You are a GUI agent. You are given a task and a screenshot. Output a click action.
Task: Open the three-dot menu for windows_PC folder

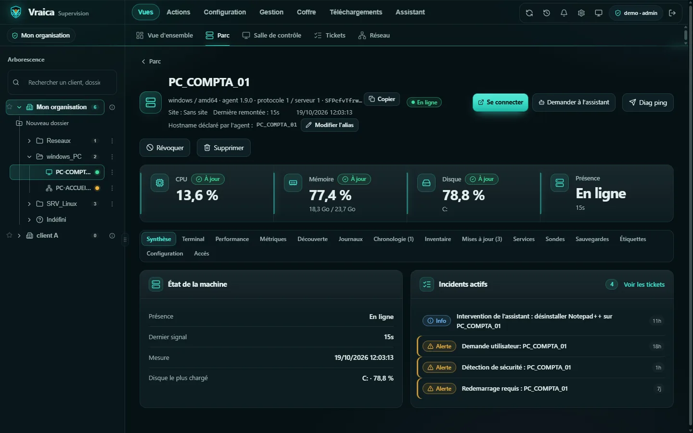(112, 157)
